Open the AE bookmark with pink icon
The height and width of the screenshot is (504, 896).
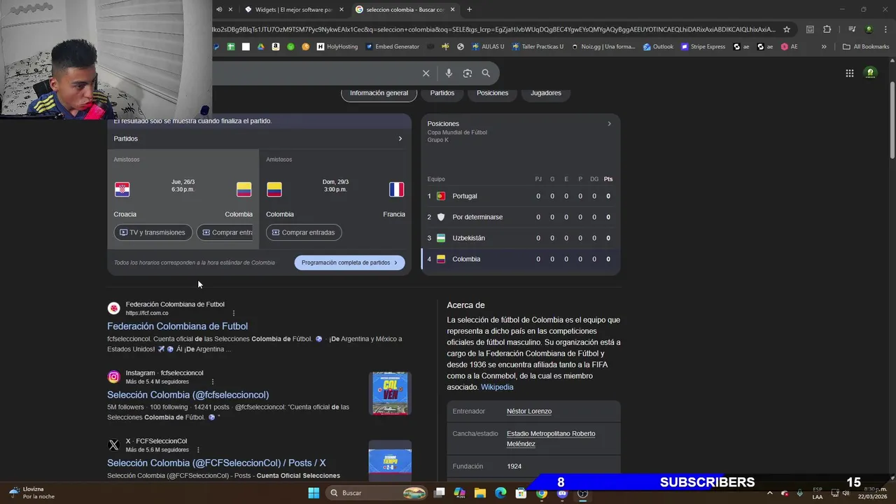point(789,47)
